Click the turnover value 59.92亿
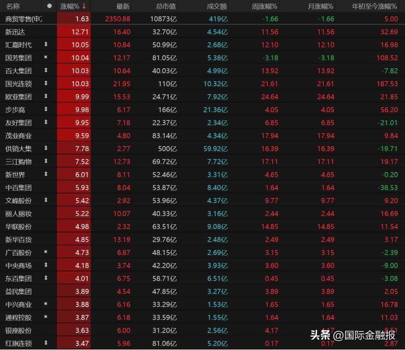 [216, 149]
